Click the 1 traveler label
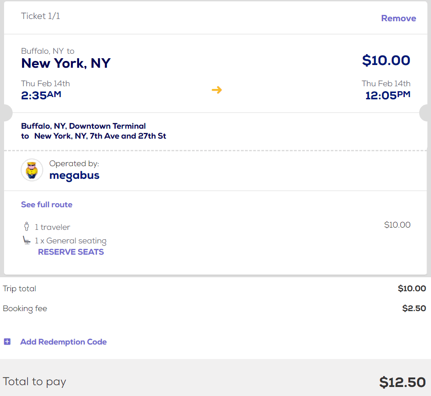Viewport: 431px width, 396px height. pyautogui.click(x=52, y=227)
